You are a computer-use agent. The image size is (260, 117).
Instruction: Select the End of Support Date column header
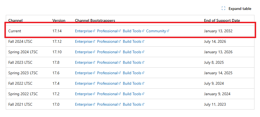222,20
